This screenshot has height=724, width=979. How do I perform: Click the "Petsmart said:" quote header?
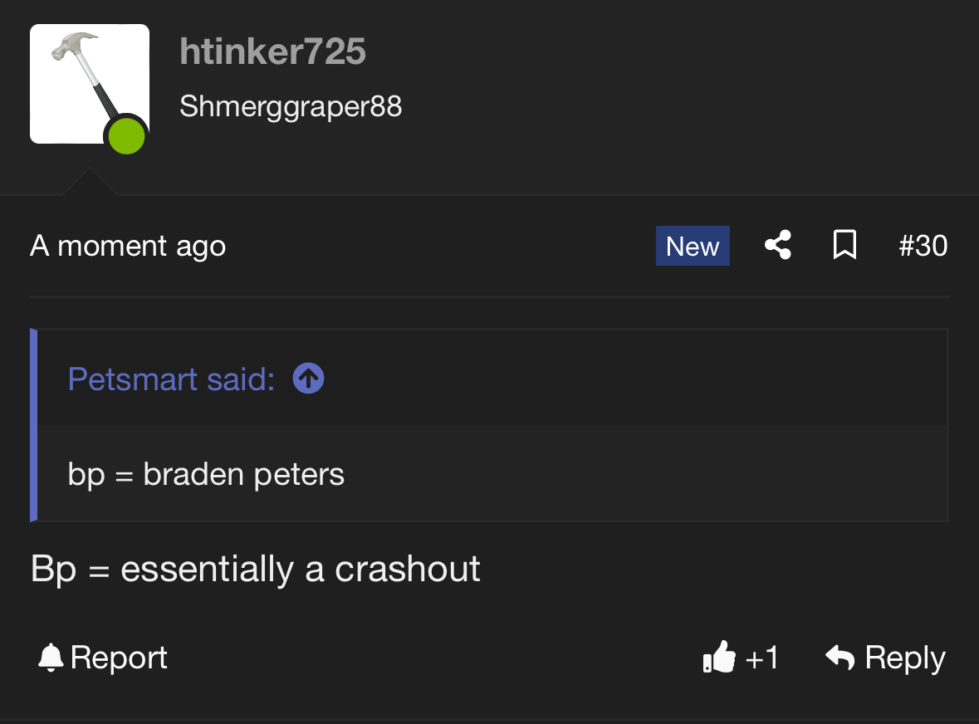tap(171, 379)
